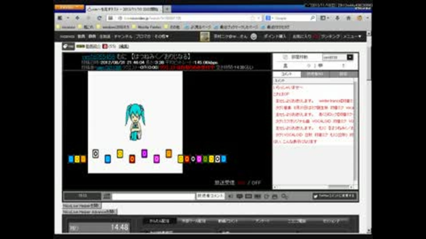The height and width of the screenshot is (239, 426).
Task: Open the Firefox home page icon
Action: [348, 18]
